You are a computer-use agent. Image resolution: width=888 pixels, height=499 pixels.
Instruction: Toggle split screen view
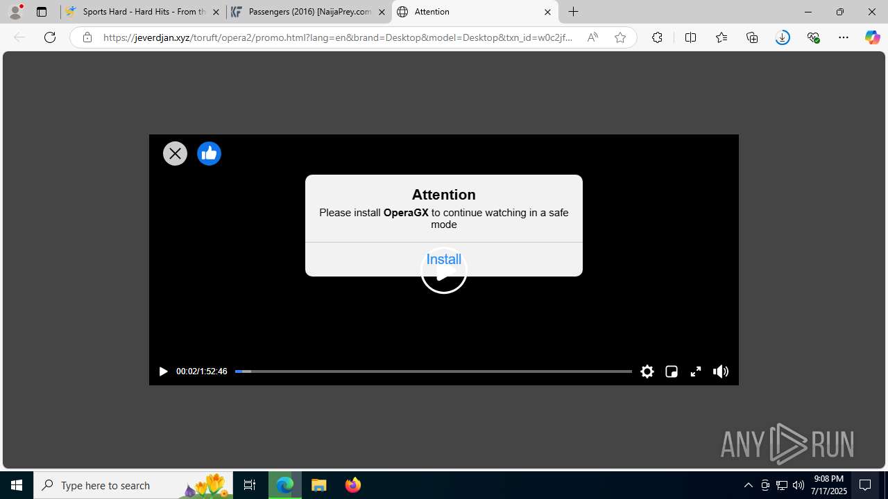[x=690, y=37]
